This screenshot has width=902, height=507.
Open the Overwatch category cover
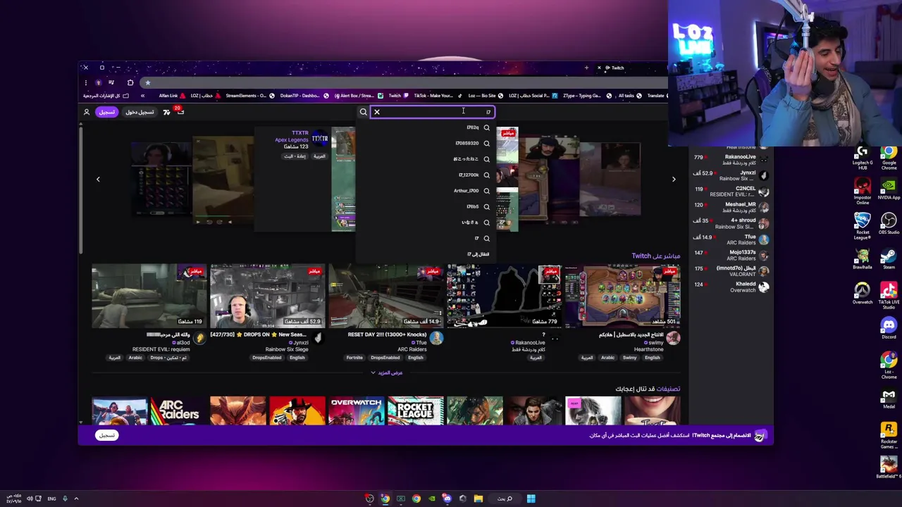tap(356, 411)
